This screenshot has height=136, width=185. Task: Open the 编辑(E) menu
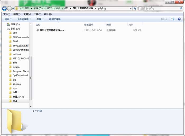pyautogui.click(x=17, y=14)
